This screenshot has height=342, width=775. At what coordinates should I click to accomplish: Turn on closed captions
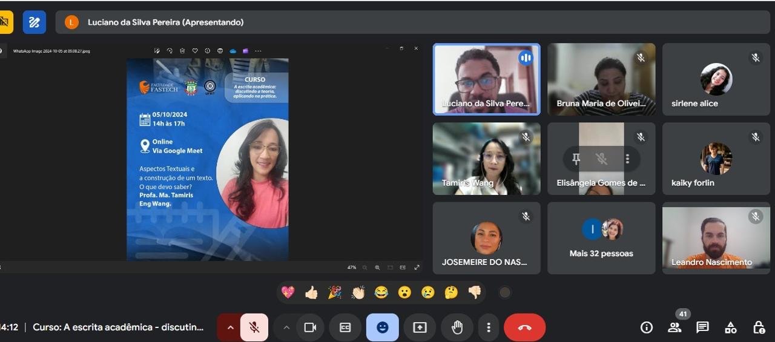pos(345,327)
